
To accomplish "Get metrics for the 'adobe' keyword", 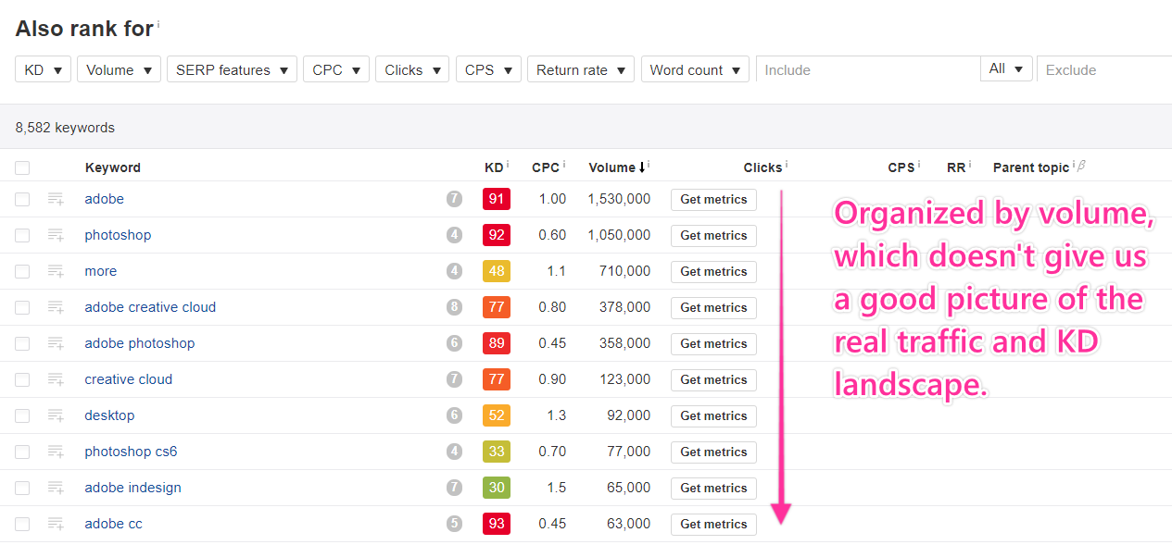I will pyautogui.click(x=713, y=199).
